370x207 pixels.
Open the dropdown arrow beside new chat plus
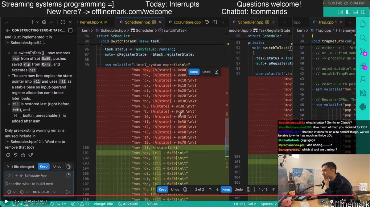pyautogui.click(x=37, y=22)
